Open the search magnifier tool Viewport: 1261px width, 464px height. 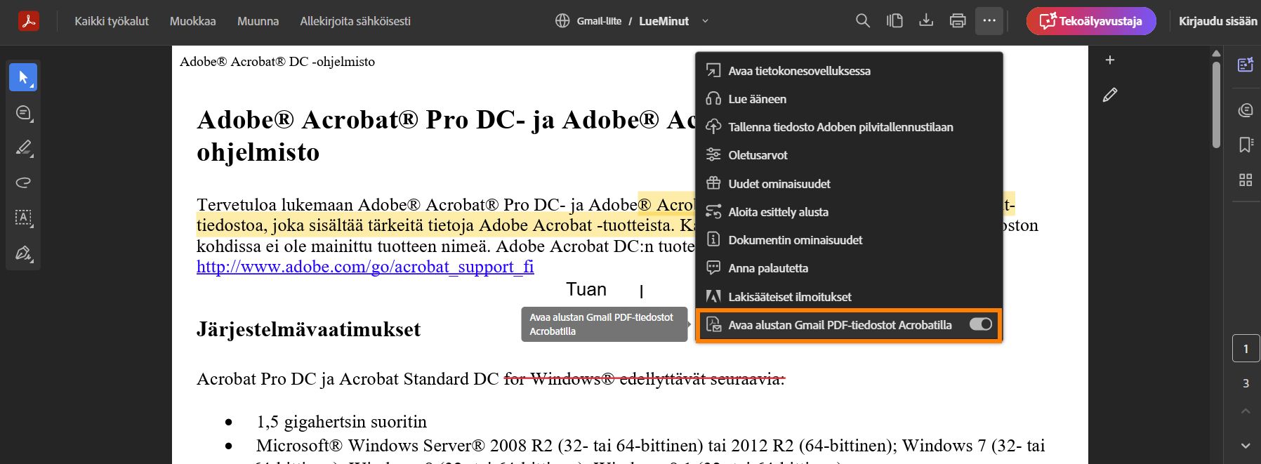click(x=863, y=21)
